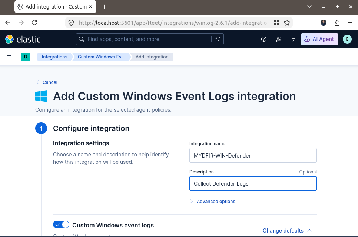Go to Custom Windows Ev... breadcrumb

(x=102, y=57)
